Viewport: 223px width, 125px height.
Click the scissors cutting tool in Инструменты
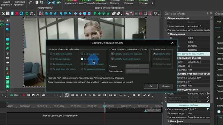(30, 2)
